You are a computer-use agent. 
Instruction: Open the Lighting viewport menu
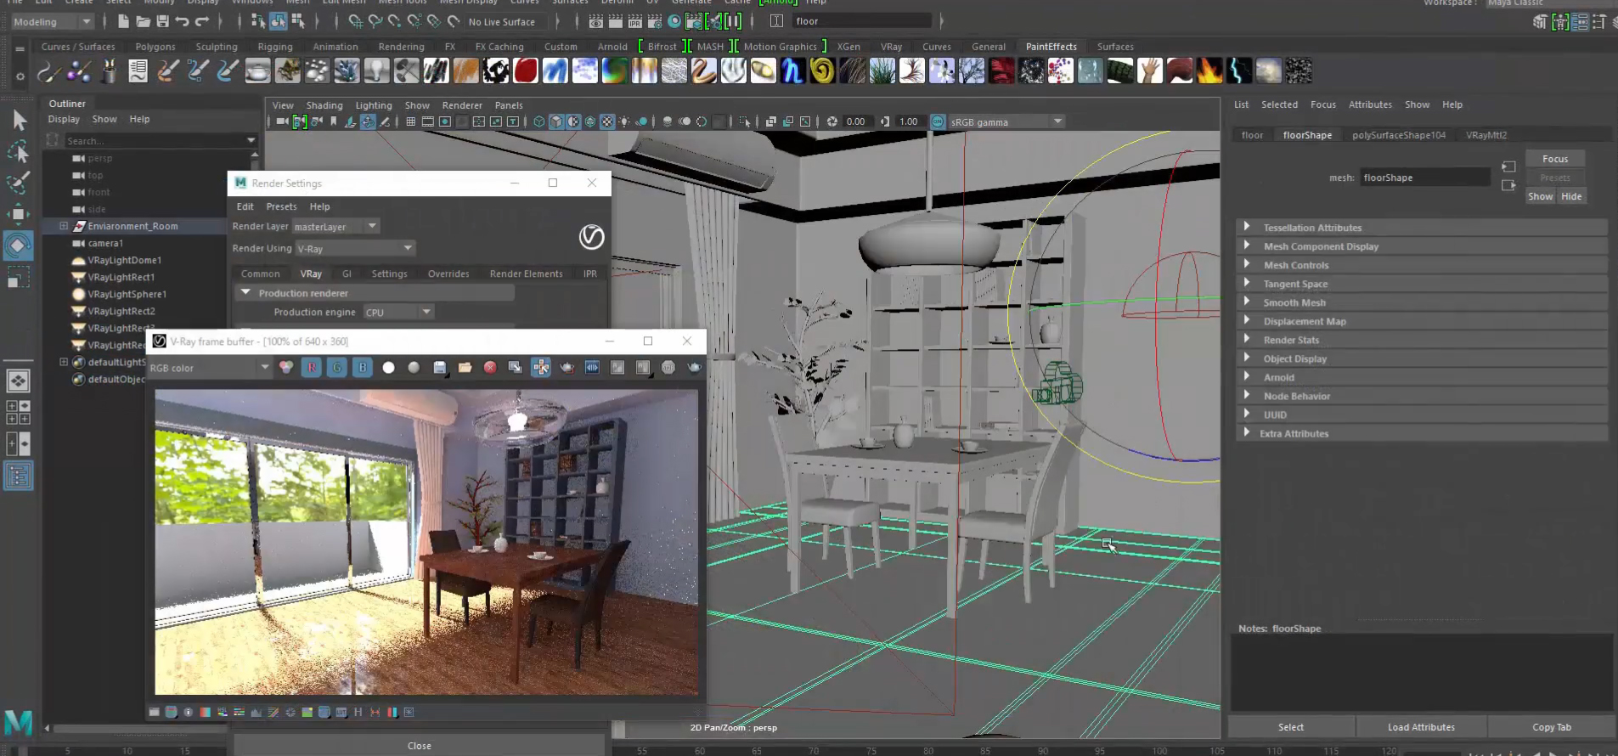coord(373,105)
